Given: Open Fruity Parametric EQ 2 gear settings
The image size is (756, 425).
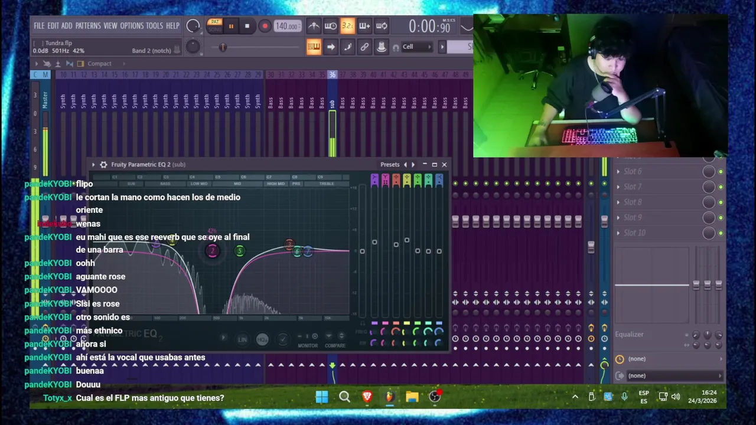Looking at the screenshot, I should pos(103,165).
